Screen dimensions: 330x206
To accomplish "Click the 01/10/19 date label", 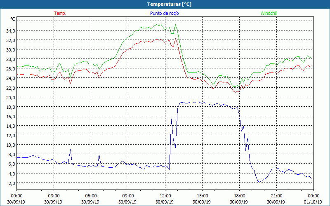I will (313, 202).
